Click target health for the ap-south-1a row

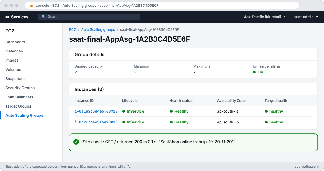[x=274, y=111]
